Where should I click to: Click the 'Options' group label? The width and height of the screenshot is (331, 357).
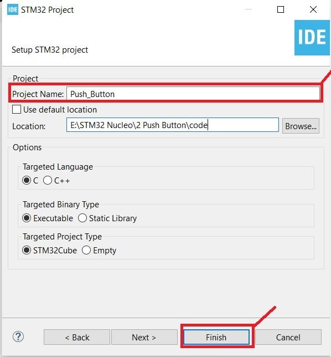[x=27, y=147]
